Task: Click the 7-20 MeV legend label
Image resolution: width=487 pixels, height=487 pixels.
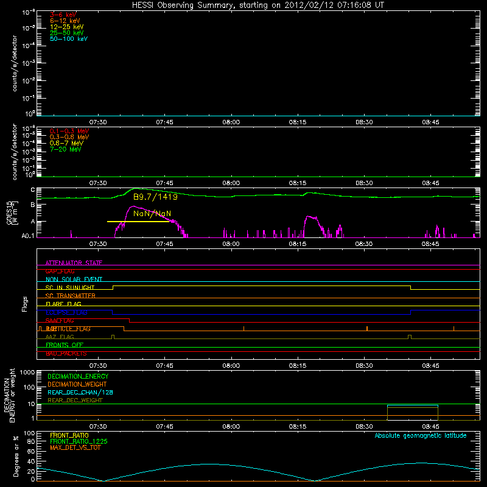Action: 65,149
